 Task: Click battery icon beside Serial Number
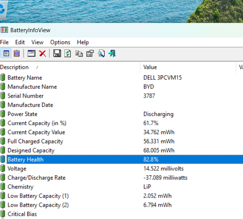tap(3, 96)
